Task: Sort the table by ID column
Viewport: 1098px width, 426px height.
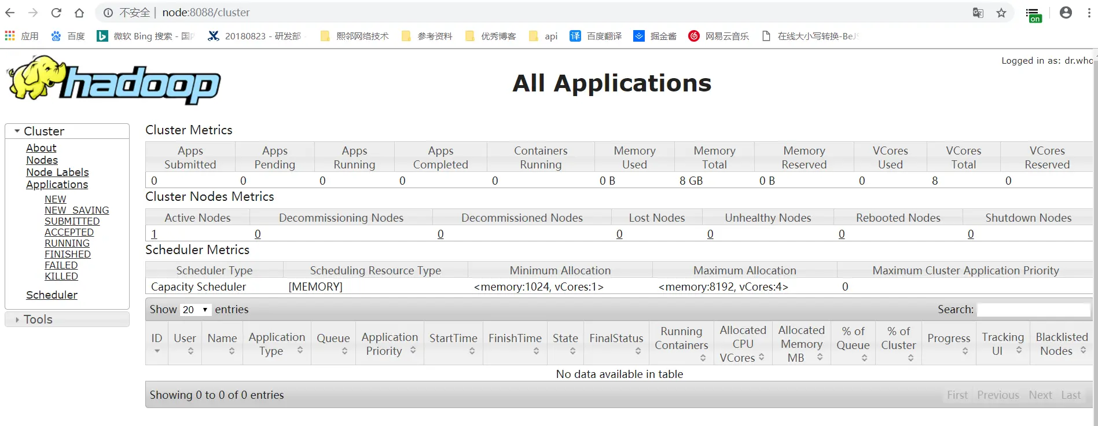Action: point(157,344)
